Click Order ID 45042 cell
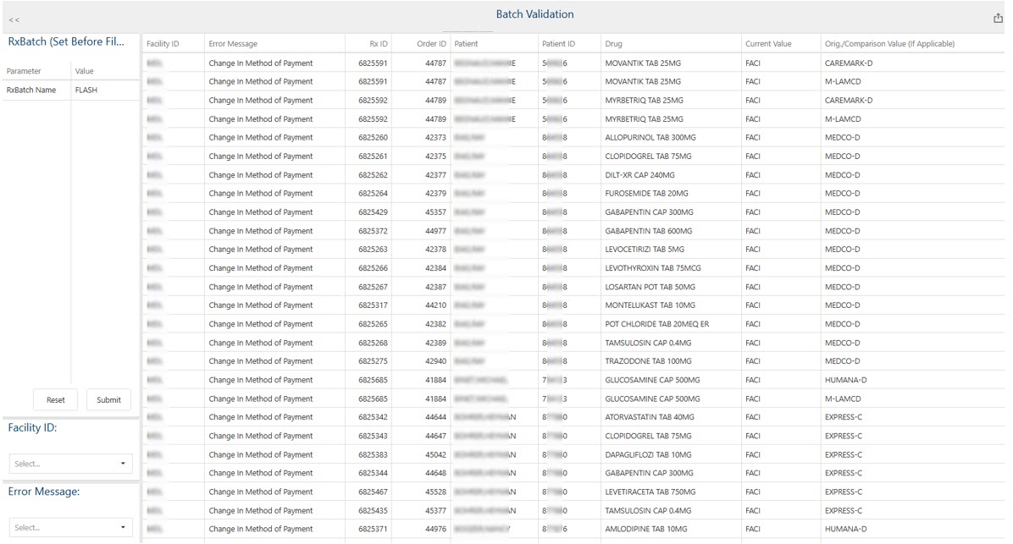This screenshot has height=544, width=1013. tap(435, 454)
